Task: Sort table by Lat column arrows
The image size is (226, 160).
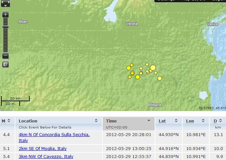Action: (176, 120)
